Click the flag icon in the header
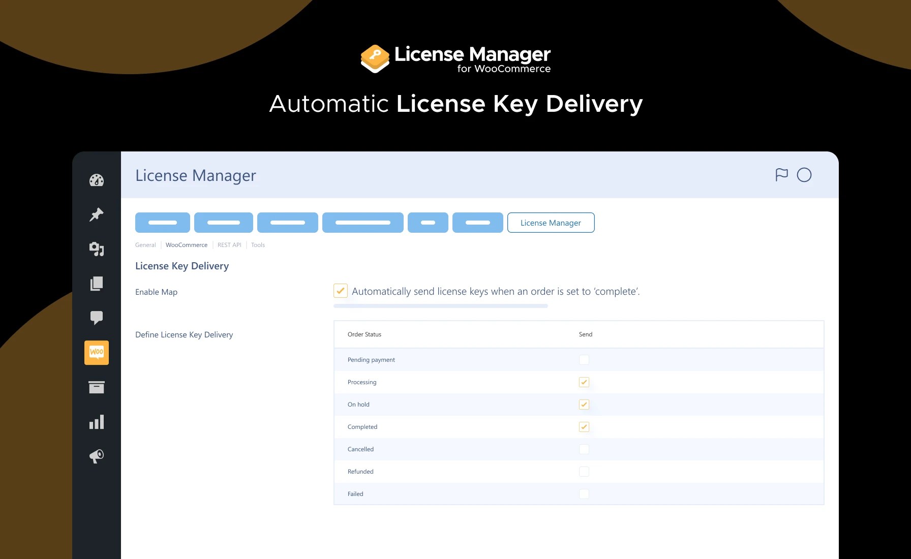 point(782,175)
